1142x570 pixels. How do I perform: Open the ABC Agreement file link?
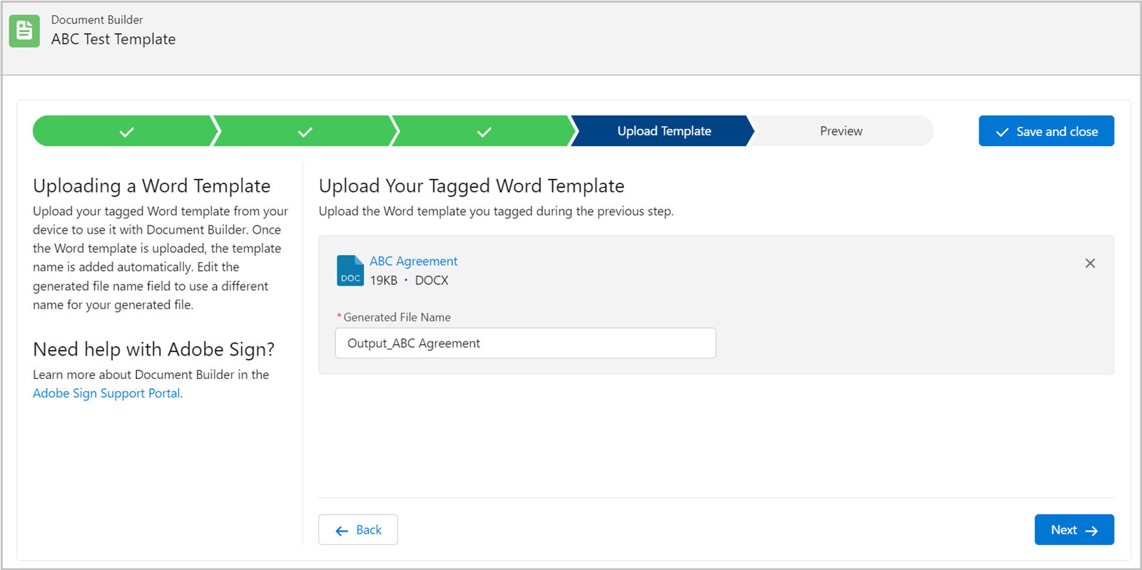pos(414,261)
